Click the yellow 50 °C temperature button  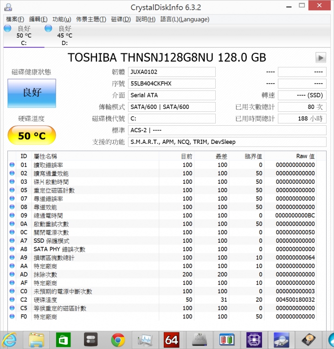(32, 136)
